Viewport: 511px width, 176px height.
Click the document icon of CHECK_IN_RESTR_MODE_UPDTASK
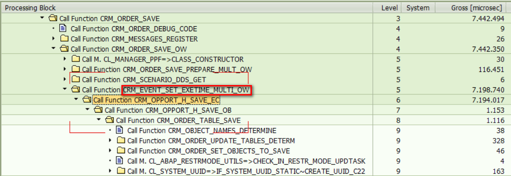click(120, 160)
